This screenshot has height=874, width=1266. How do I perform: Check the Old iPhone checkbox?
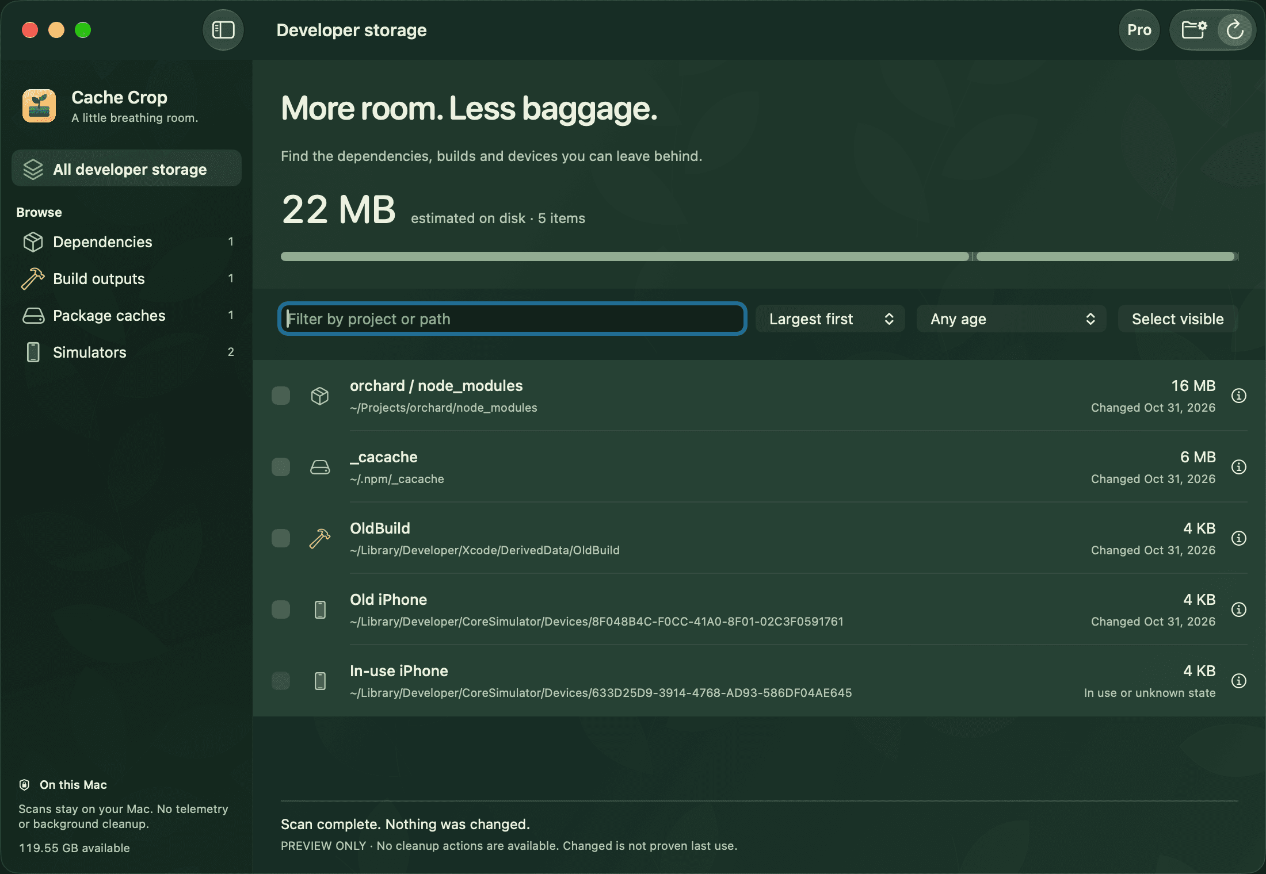tap(281, 609)
